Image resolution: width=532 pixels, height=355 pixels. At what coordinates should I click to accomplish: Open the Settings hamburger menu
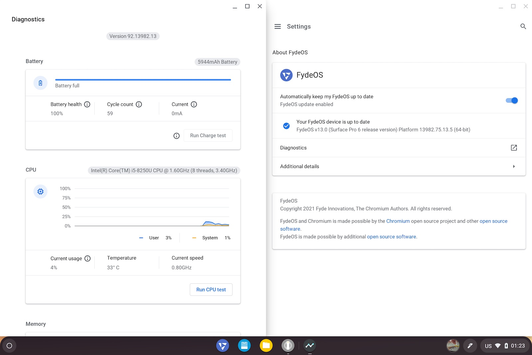tap(278, 26)
